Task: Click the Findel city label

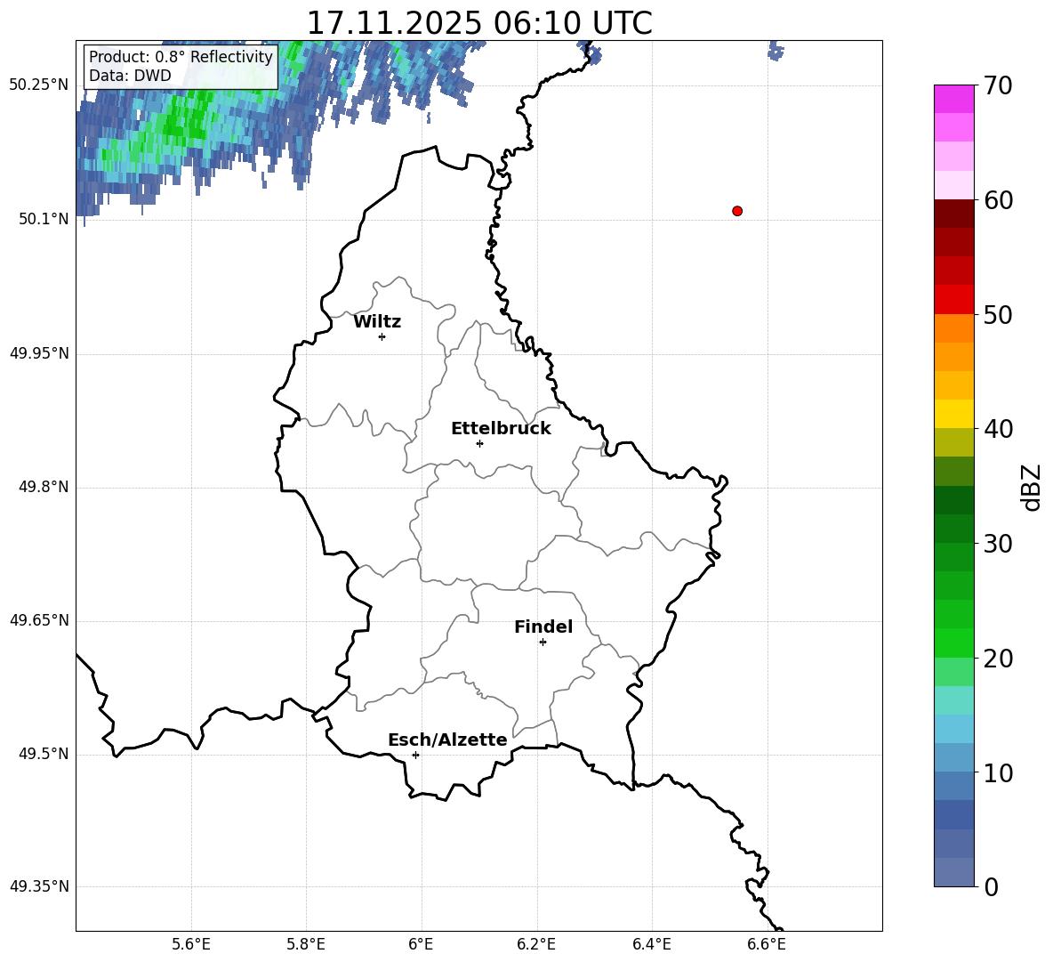Action: coord(543,627)
